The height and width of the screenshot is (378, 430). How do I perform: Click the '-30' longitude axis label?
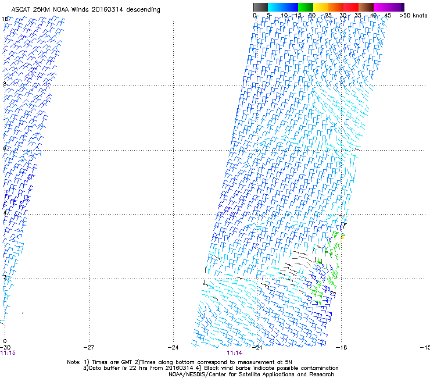pos(5,348)
